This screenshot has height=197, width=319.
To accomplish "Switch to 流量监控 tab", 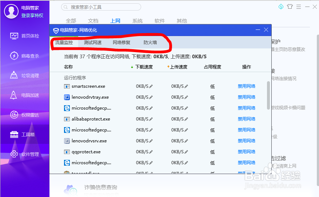I will click(64, 42).
